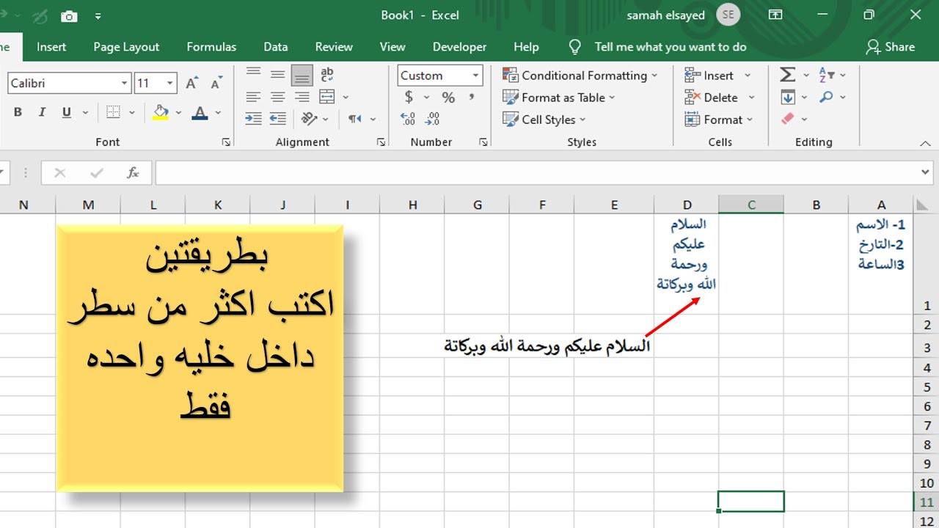Open Font settings dialog launcher

(x=226, y=142)
